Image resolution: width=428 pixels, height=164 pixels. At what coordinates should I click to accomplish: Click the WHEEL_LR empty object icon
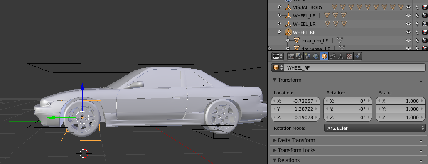pyautogui.click(x=288, y=24)
